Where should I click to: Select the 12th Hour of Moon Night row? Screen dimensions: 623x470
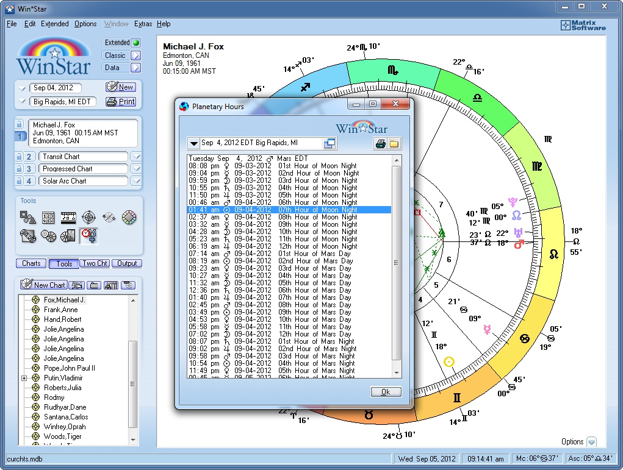[x=289, y=246]
